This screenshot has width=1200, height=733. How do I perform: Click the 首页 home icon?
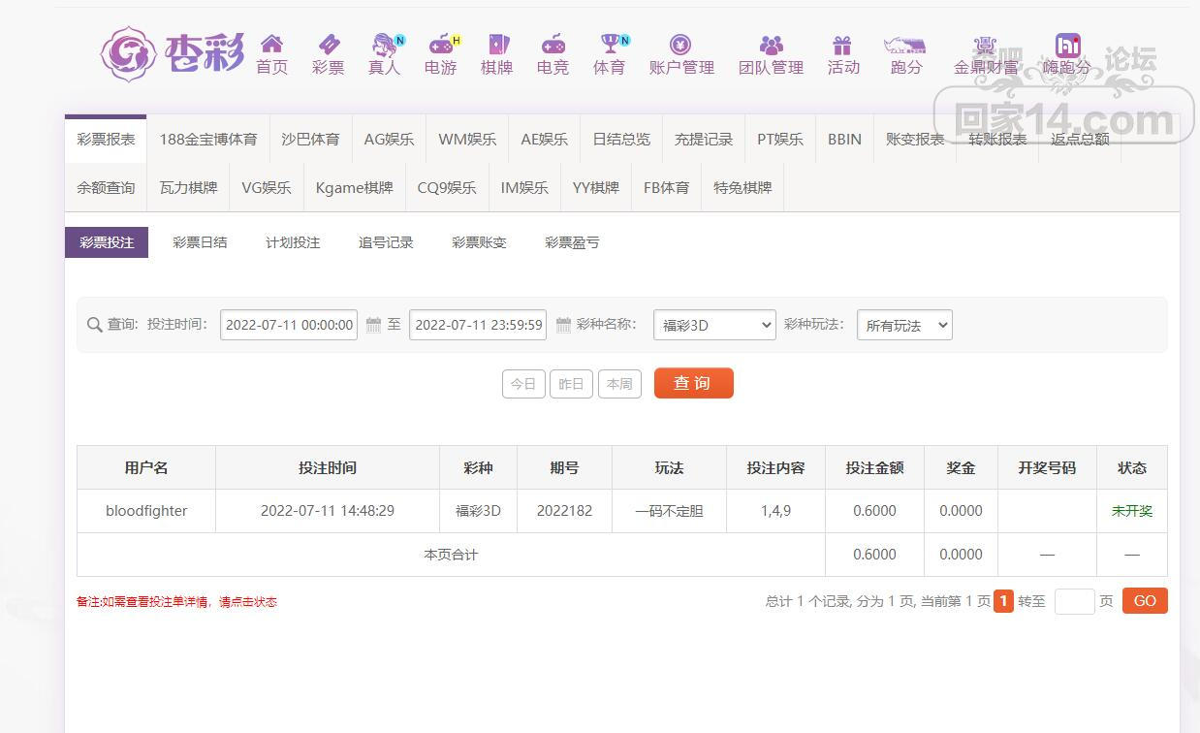(271, 45)
